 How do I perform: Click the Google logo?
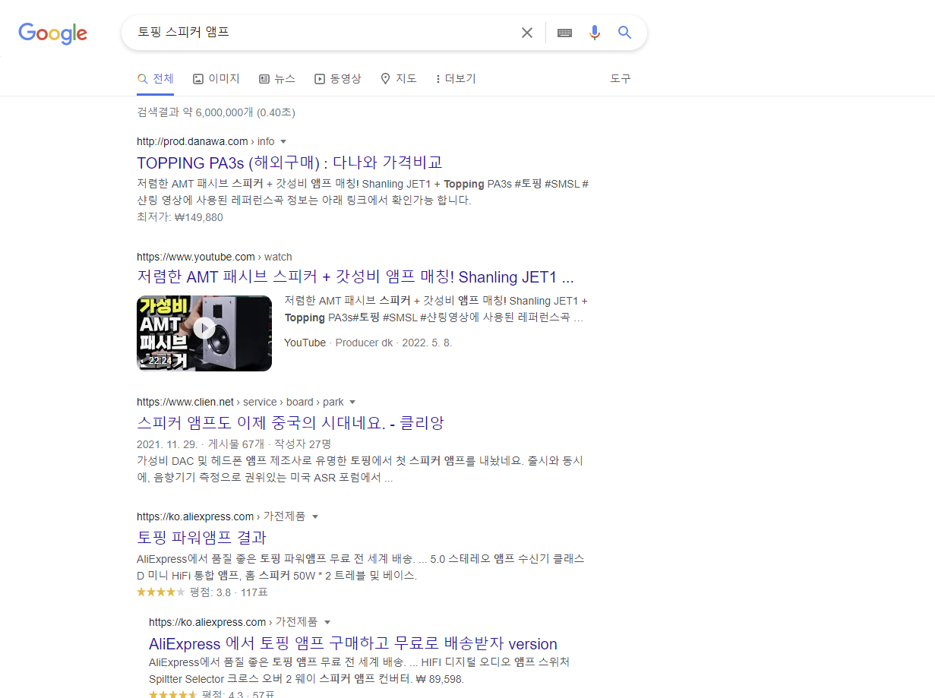pos(53,33)
